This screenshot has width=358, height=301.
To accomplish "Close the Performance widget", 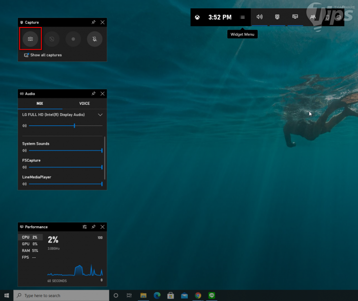I will [x=102, y=227].
